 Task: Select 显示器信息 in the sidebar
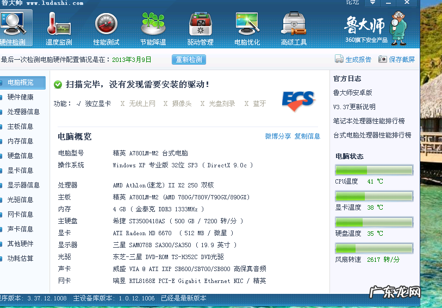click(23, 185)
